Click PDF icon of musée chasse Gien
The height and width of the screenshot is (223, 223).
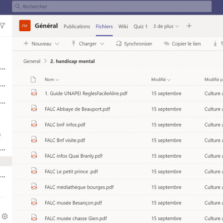[34, 217]
